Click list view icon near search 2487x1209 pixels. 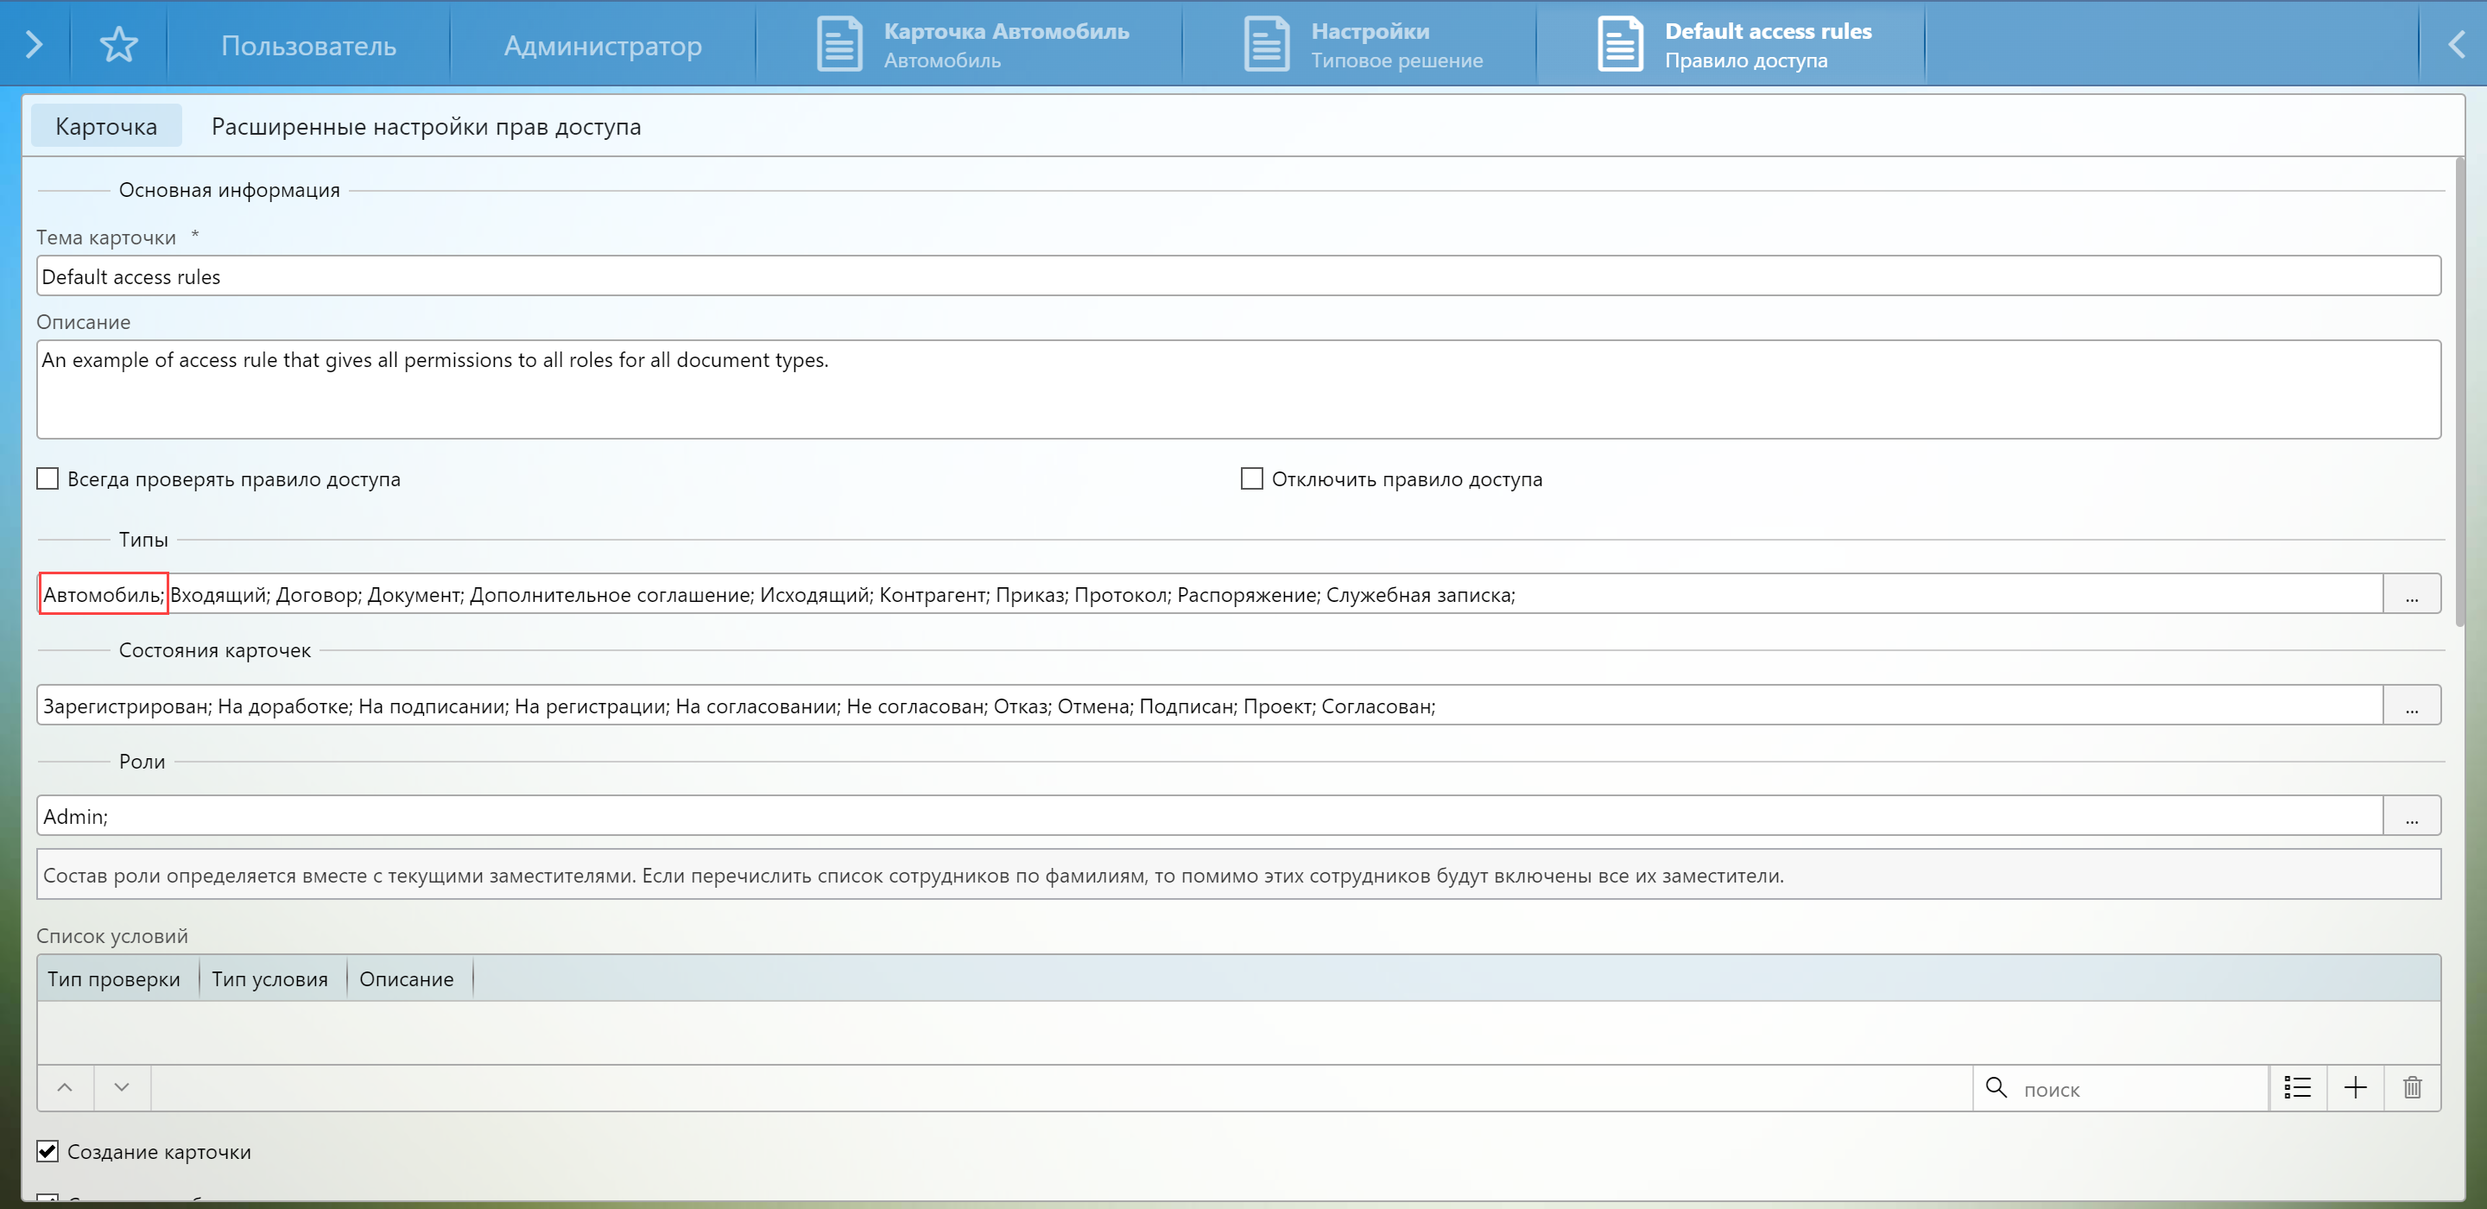[x=2297, y=1087]
